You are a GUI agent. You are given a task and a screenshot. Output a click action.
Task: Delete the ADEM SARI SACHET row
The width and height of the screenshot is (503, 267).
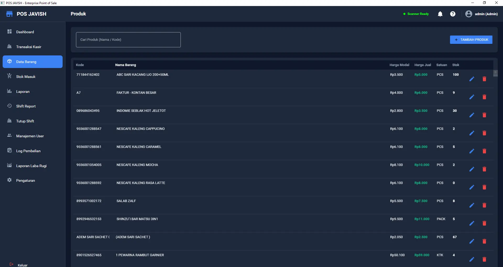tap(484, 241)
